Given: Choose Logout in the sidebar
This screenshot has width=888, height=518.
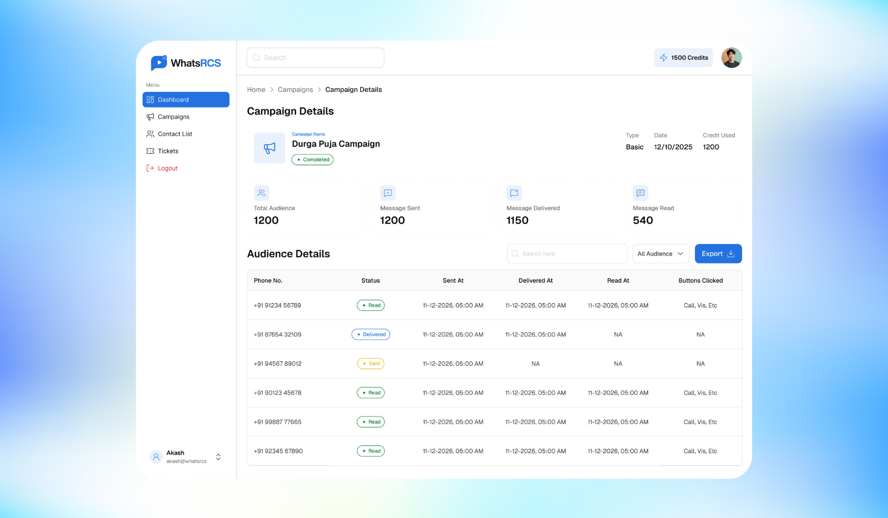Looking at the screenshot, I should 186,168.
